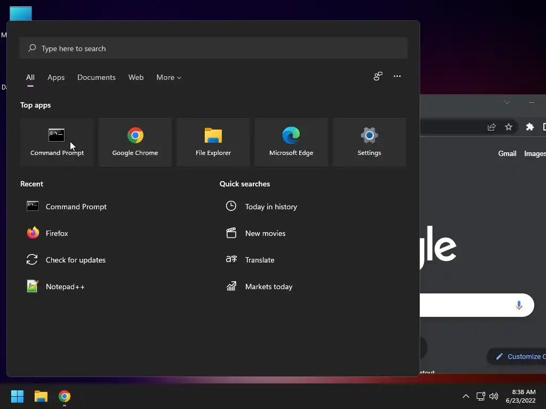Open Chrome tab search chevron
546x409 pixels.
click(x=507, y=102)
